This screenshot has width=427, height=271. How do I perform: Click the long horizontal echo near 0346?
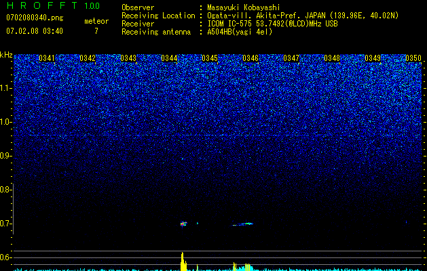click(242, 224)
